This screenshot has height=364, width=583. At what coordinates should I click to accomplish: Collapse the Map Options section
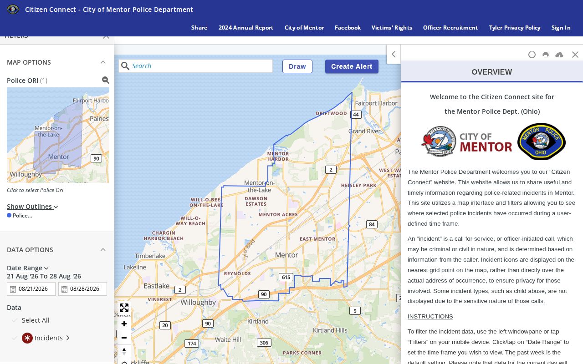[103, 62]
